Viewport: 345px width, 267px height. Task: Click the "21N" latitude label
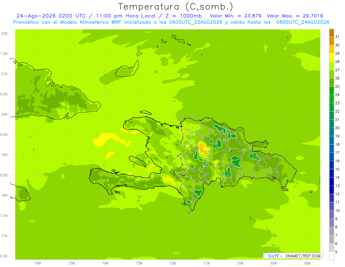pyautogui.click(x=4, y=74)
